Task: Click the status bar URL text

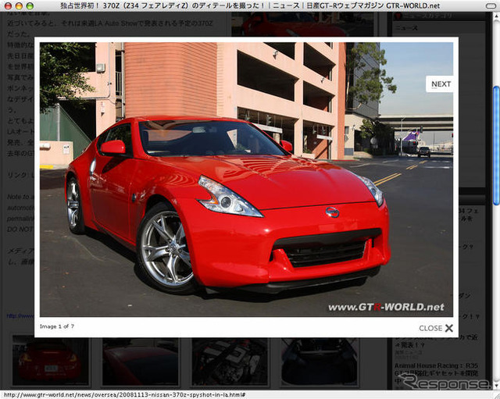Action: pyautogui.click(x=124, y=395)
